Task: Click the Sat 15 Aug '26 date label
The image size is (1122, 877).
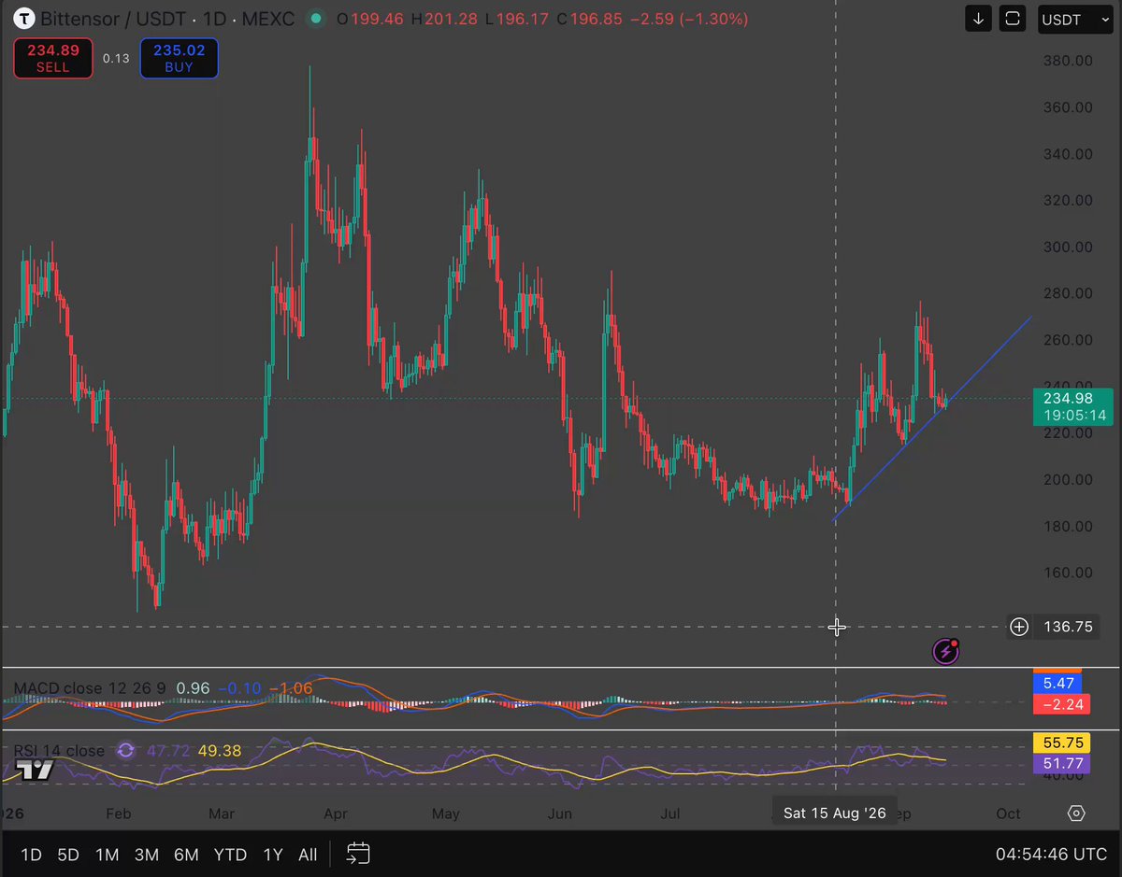Action: coord(834,813)
